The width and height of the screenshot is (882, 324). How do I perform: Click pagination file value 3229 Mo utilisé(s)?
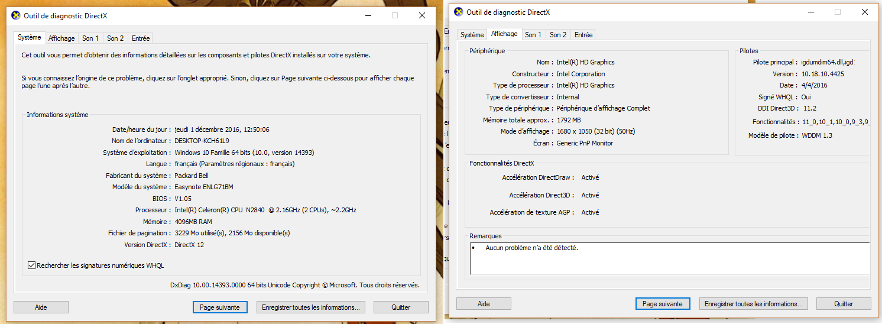tap(232, 233)
